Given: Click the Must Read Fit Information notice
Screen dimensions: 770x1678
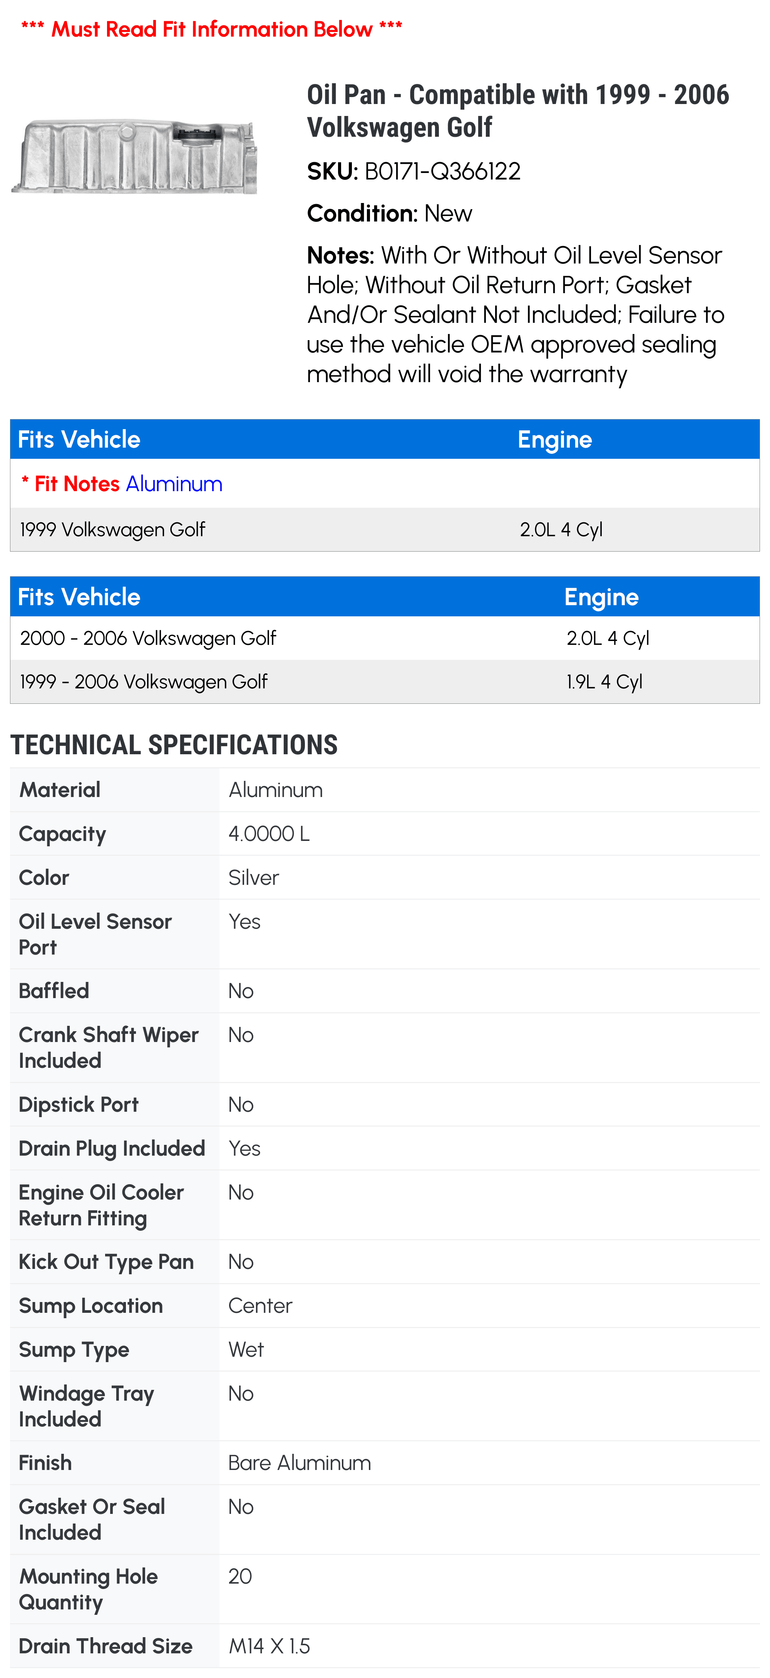Looking at the screenshot, I should coord(211,29).
